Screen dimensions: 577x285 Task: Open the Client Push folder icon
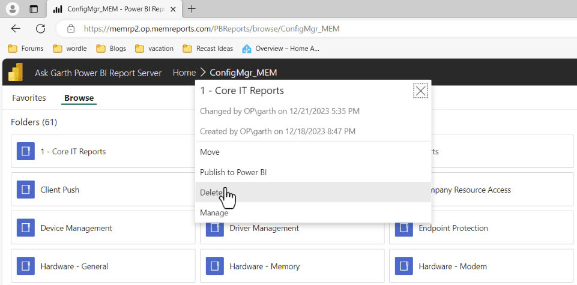pos(26,190)
